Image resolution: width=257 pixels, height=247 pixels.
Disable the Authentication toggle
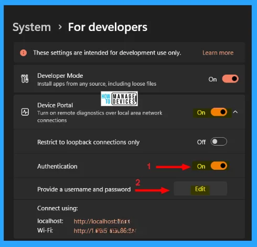(x=219, y=166)
